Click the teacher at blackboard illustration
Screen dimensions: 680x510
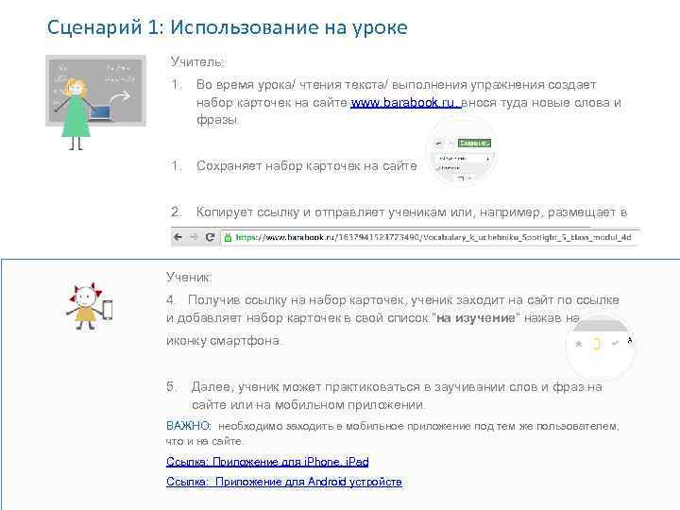click(x=95, y=102)
